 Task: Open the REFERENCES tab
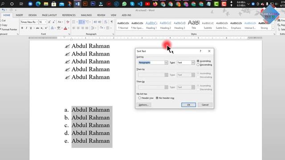69,15
